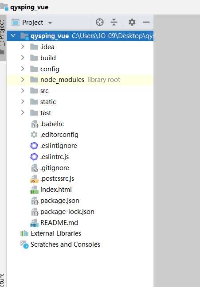Open the Project panel settings gear

tap(132, 22)
